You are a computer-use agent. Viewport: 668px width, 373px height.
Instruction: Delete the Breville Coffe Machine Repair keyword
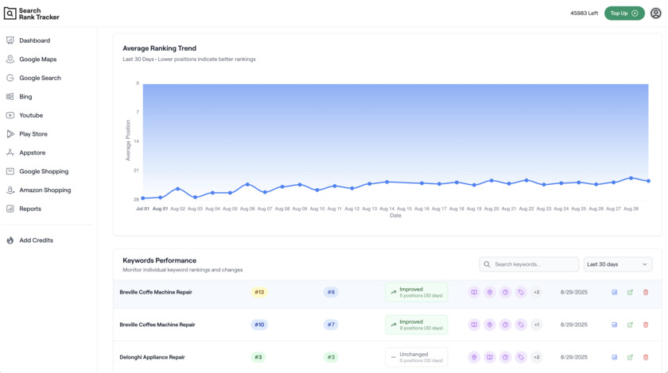[x=646, y=292]
